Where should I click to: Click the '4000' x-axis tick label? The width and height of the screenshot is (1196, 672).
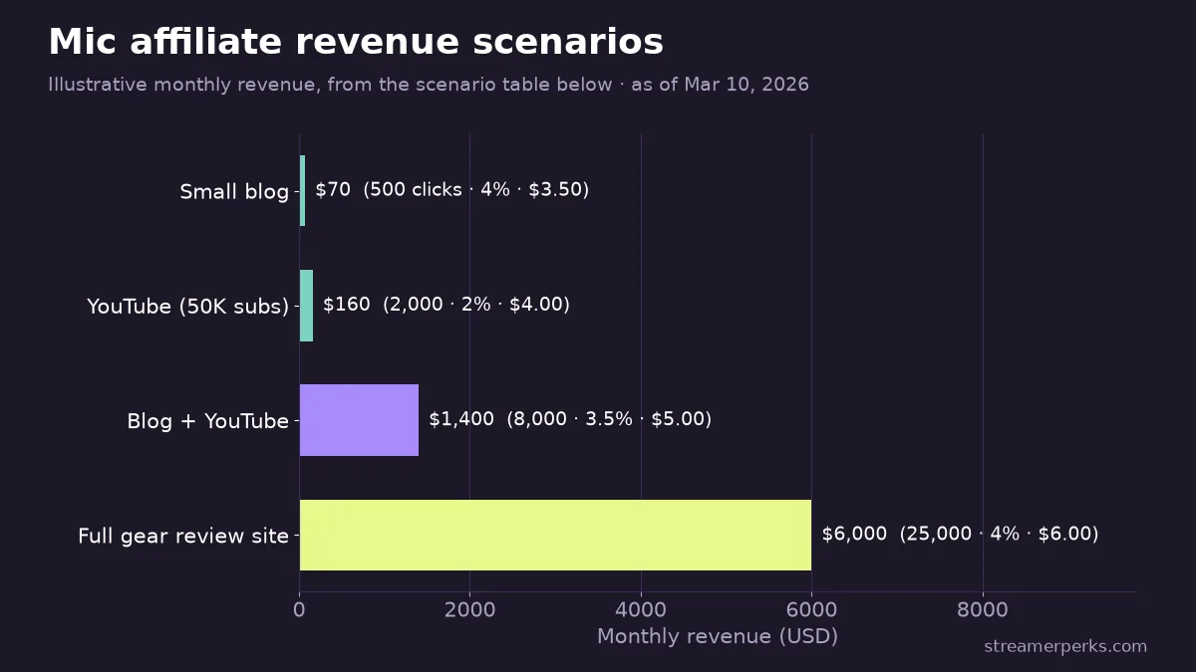point(641,610)
